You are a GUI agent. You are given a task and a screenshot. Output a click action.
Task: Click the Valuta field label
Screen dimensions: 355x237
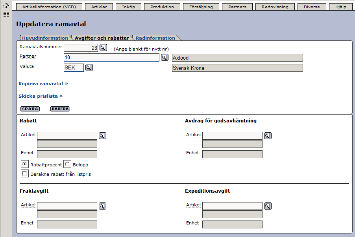(27, 66)
